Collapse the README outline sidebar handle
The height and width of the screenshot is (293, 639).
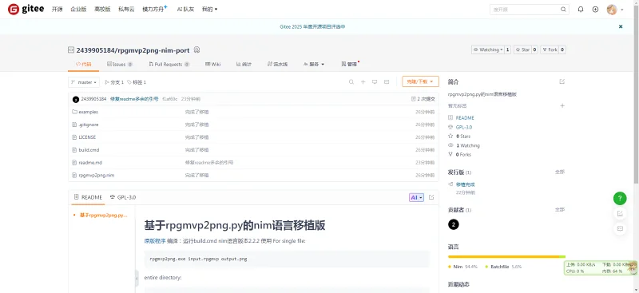[x=137, y=278]
